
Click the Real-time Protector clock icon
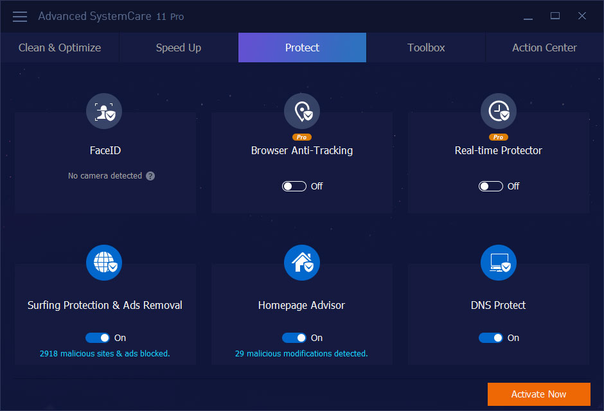tap(499, 111)
